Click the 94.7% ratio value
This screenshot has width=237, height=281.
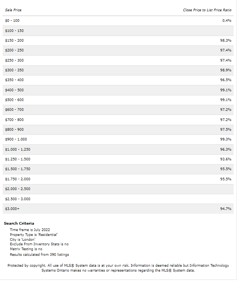[226, 209]
